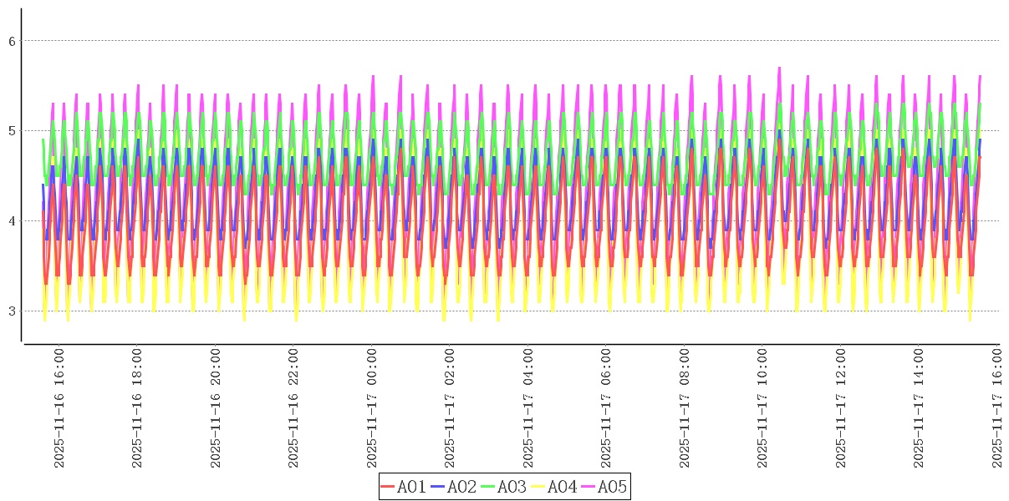1009x501 pixels.
Task: Click the 2025-11-17 00:00 x-axis label
Action: pyautogui.click(x=372, y=408)
